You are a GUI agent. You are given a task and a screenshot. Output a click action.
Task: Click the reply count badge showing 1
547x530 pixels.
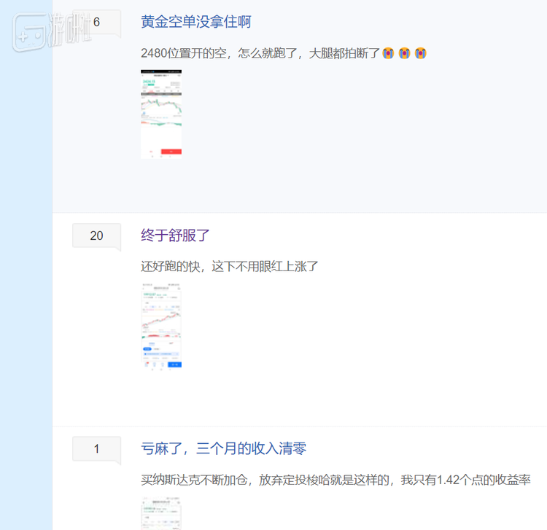coord(96,449)
